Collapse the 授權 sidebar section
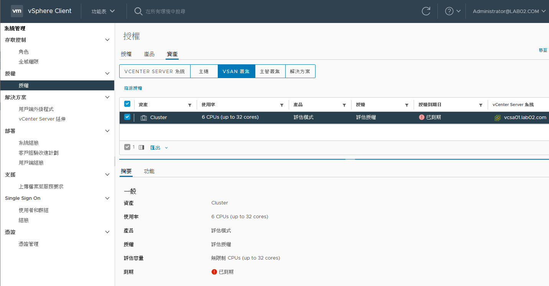 pos(107,74)
